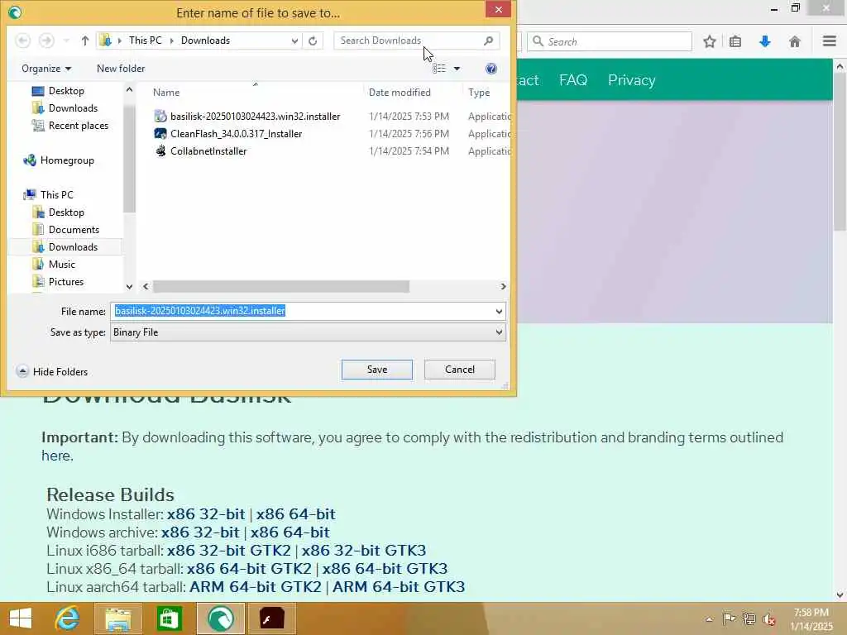Open the Documents folder in the sidebar

coord(66,230)
